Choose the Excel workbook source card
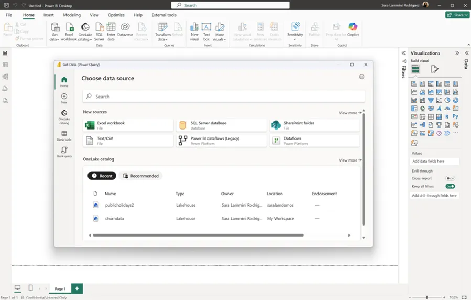Image resolution: width=471 pixels, height=300 pixels. [128, 125]
